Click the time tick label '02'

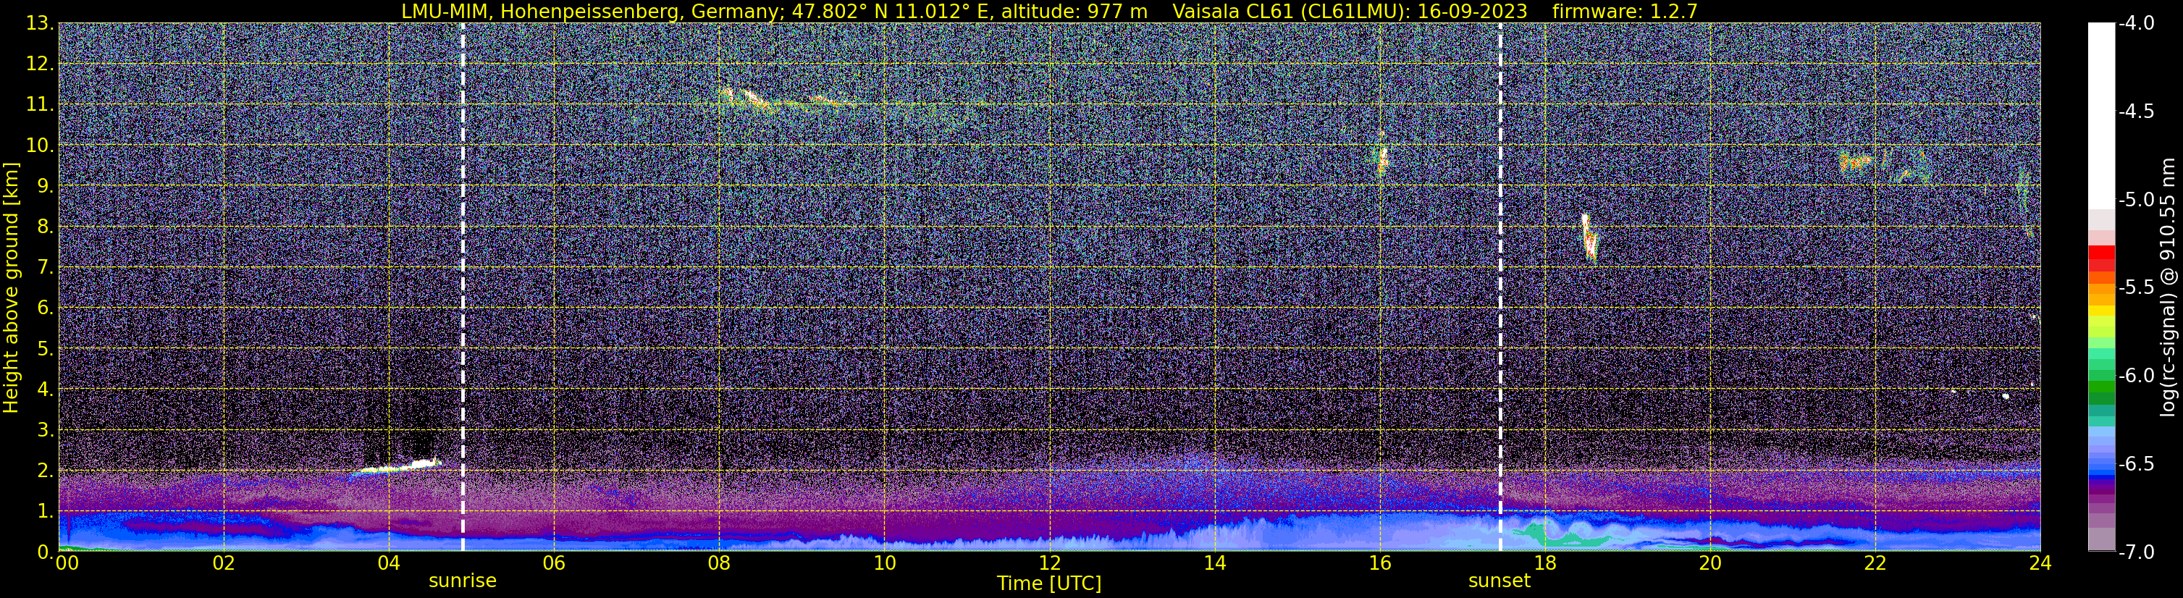tap(223, 563)
